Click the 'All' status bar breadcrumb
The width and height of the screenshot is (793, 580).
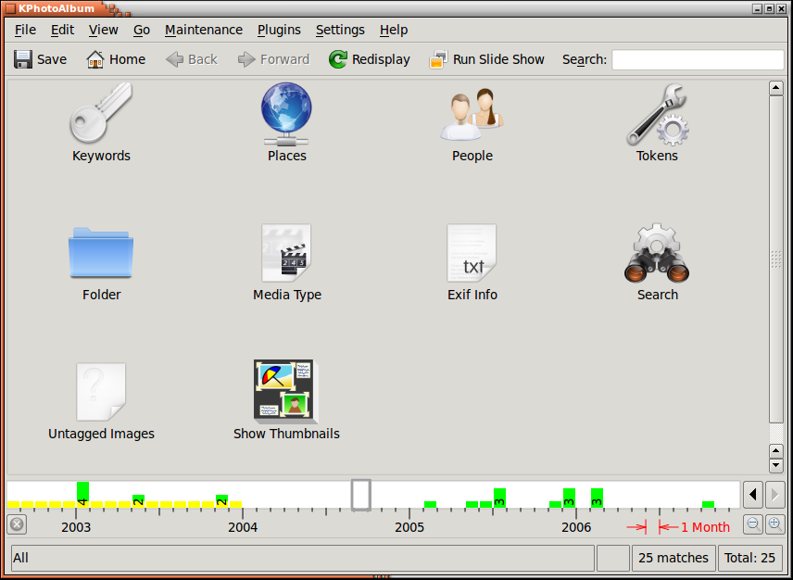tap(302, 558)
